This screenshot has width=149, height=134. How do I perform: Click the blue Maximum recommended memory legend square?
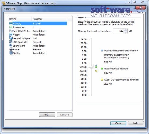102,51
